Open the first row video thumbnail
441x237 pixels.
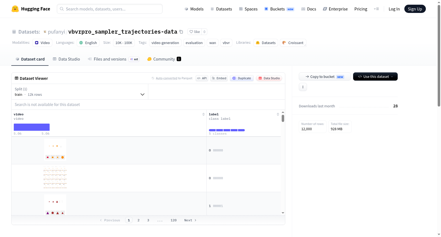pyautogui.click(x=55, y=150)
